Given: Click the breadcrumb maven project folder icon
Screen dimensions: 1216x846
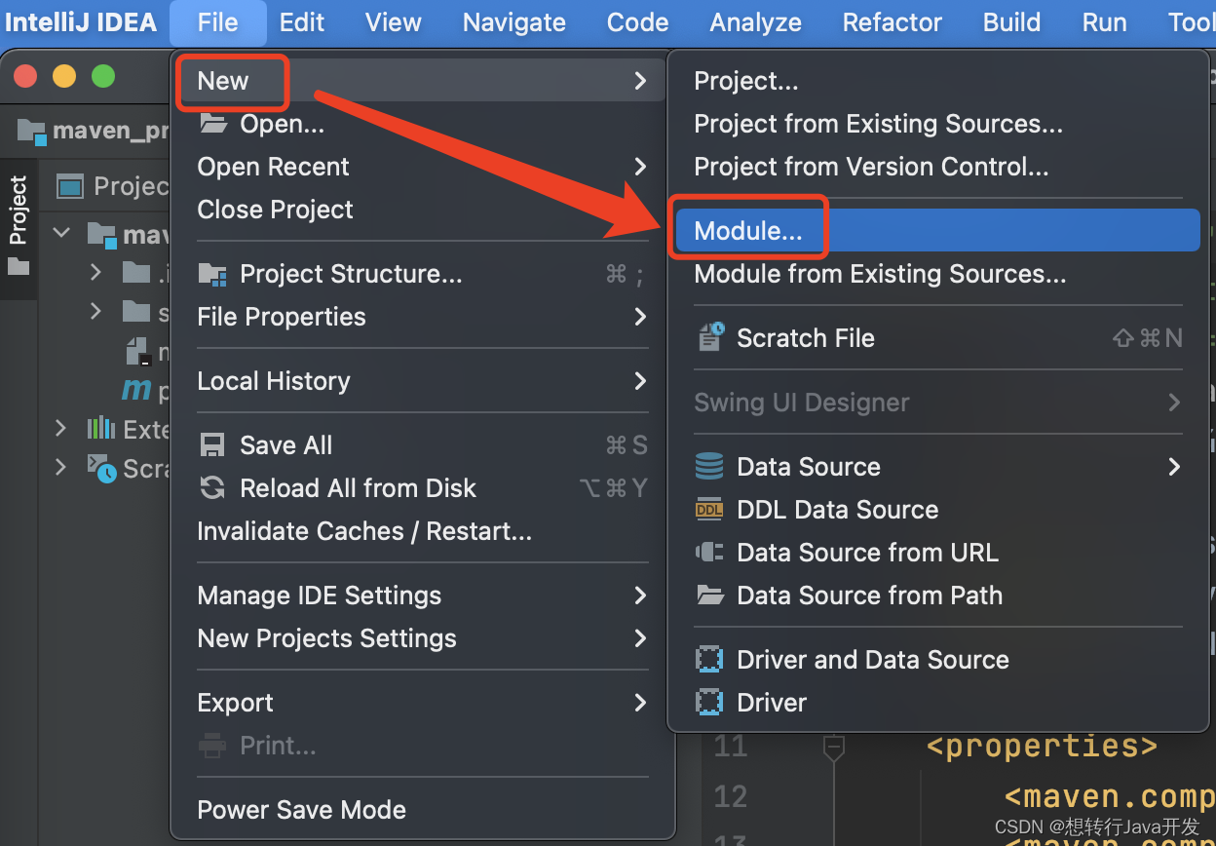Looking at the screenshot, I should pyautogui.click(x=32, y=132).
